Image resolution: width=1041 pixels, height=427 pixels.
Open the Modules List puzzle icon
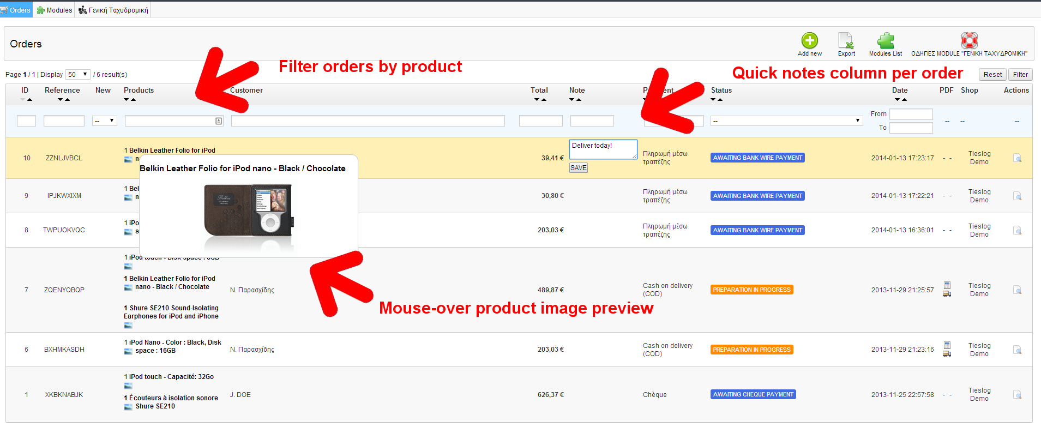click(x=886, y=40)
